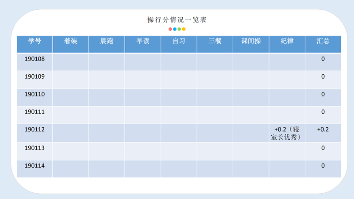Click the +0.2 total for 190112
The height and width of the screenshot is (199, 354).
click(323, 130)
